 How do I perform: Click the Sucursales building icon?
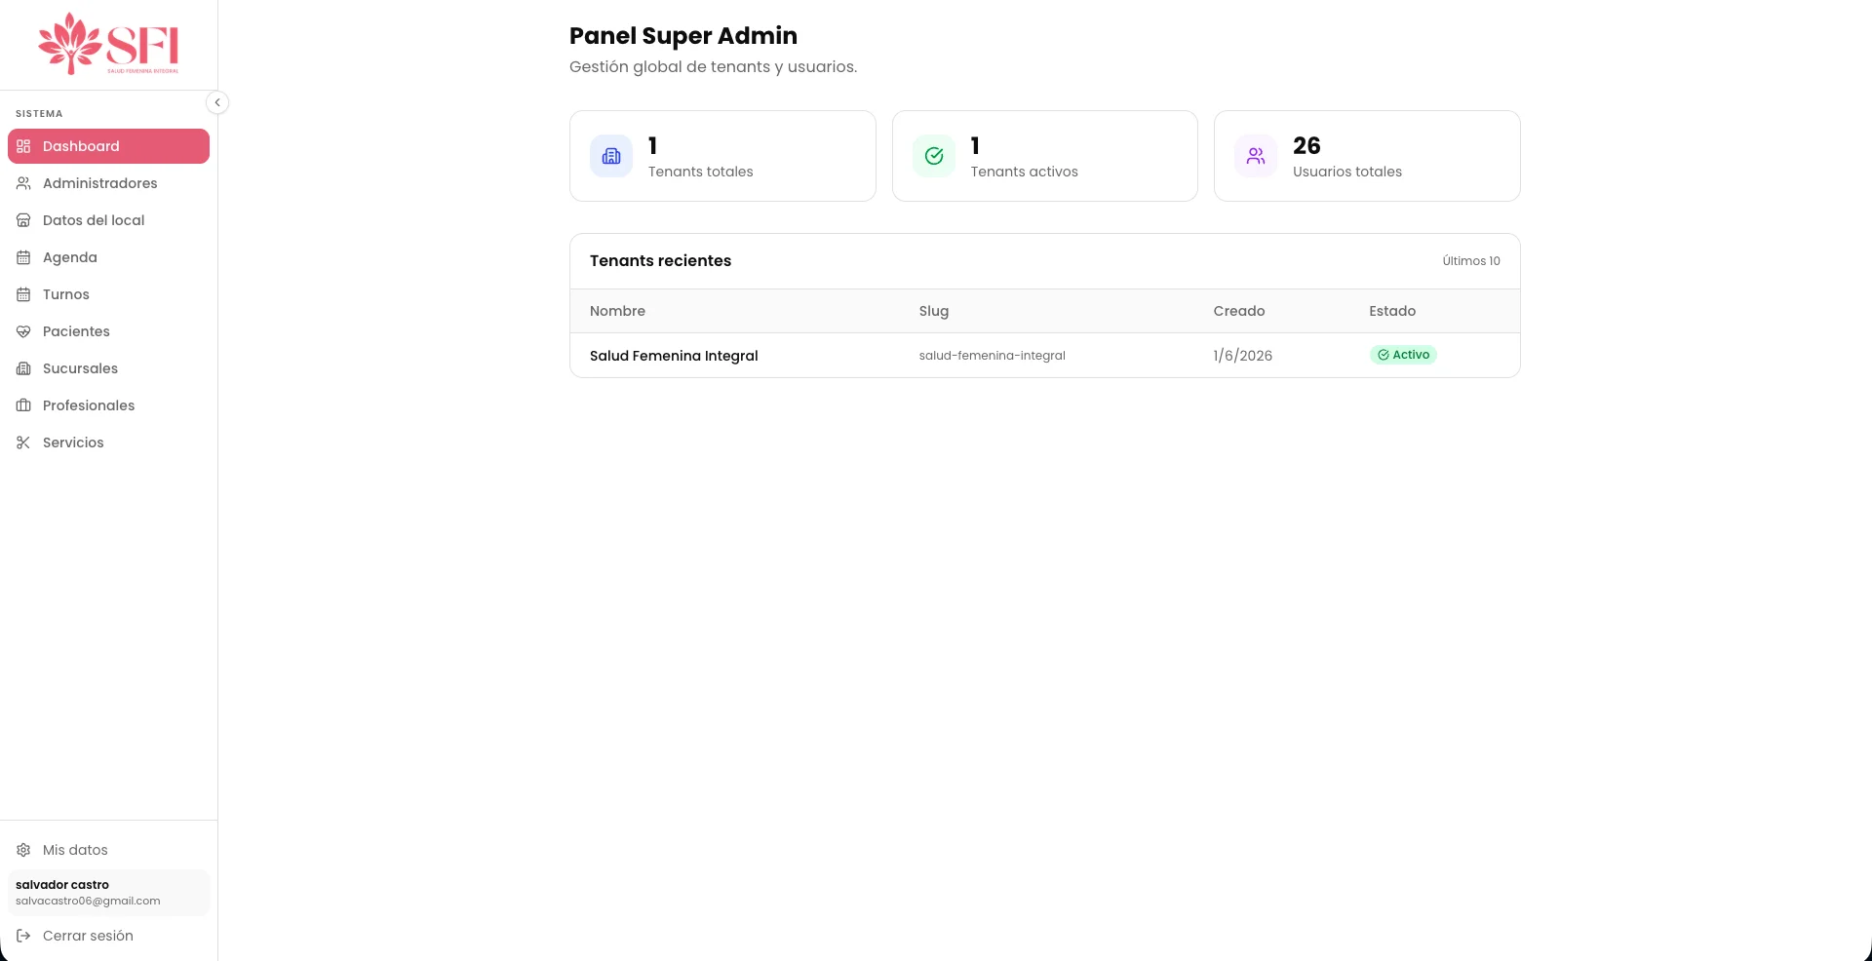tap(23, 368)
